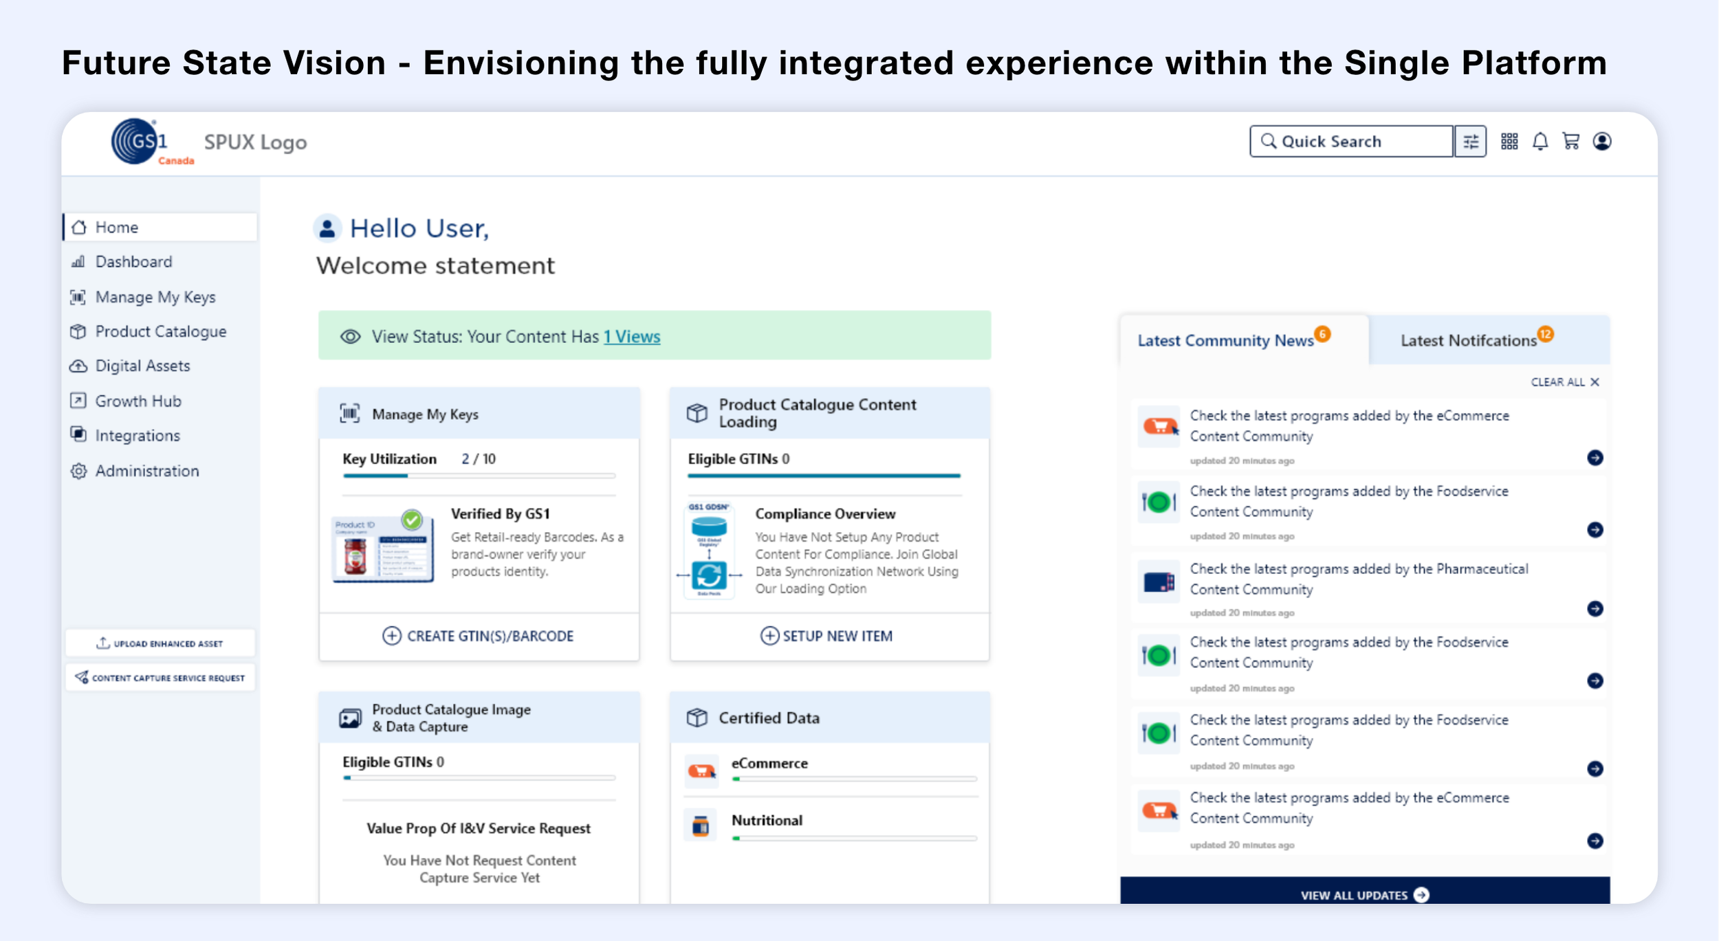
Task: Click Setup New Item button
Action: 826,636
